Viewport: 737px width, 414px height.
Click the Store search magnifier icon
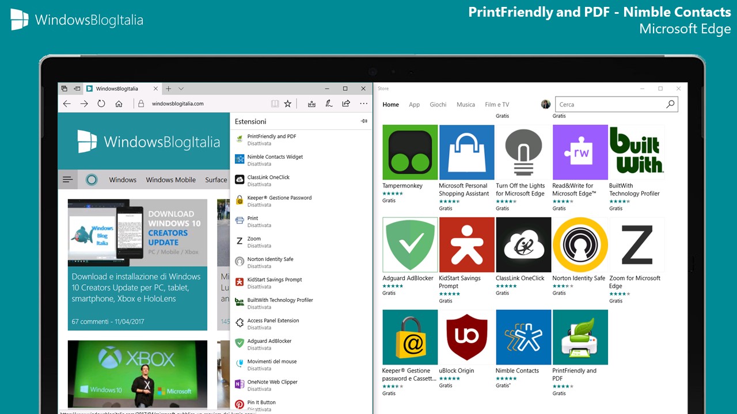point(670,104)
